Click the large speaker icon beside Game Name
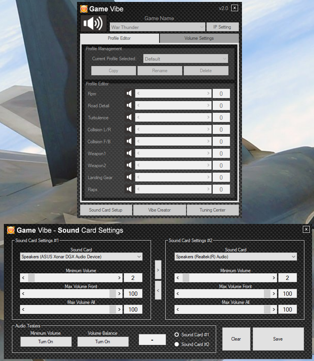 click(94, 23)
